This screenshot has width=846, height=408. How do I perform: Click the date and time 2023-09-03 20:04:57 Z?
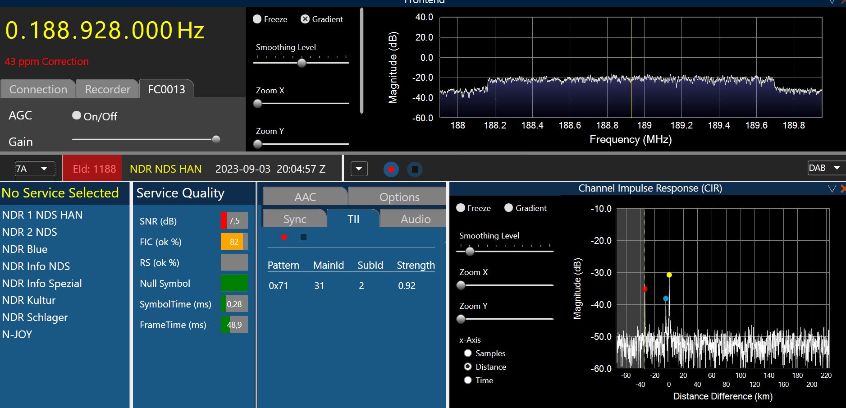pyautogui.click(x=270, y=169)
